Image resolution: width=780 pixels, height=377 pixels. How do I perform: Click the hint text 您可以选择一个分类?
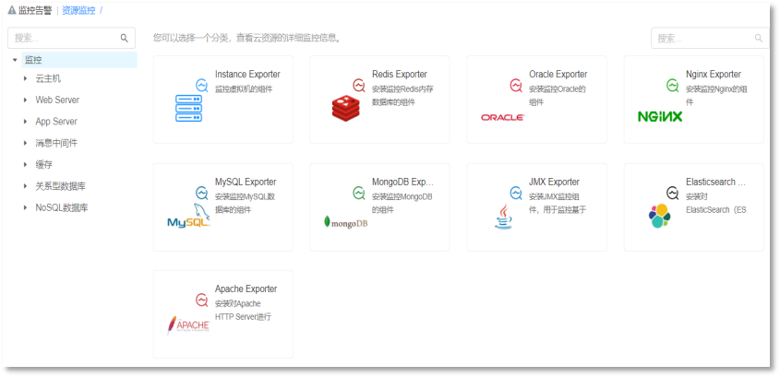(247, 38)
